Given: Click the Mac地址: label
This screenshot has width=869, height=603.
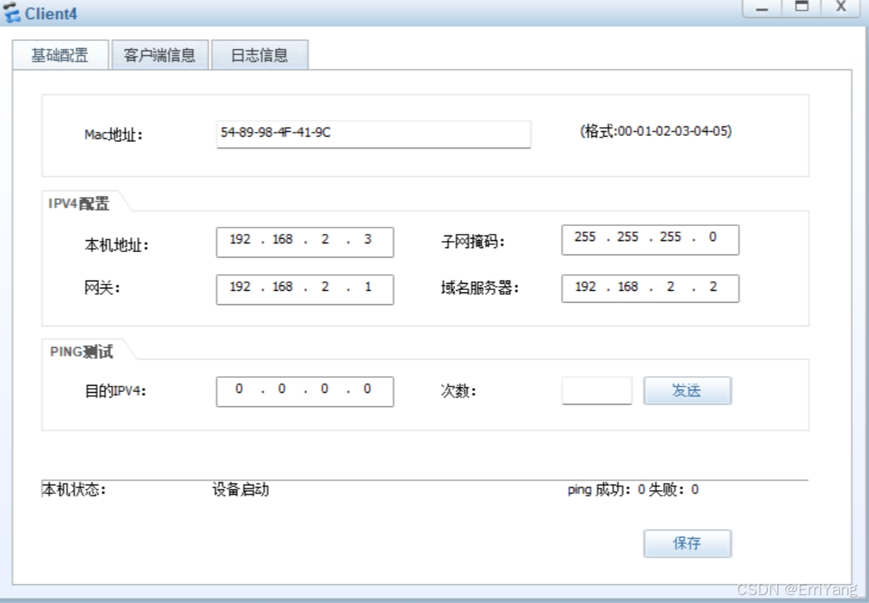Looking at the screenshot, I should [x=114, y=134].
